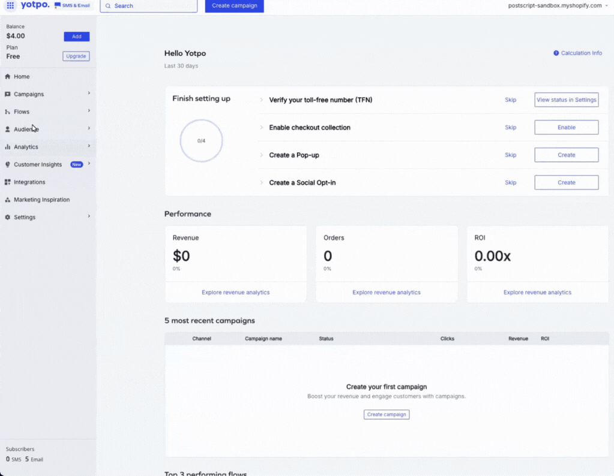Click the Home house icon in sidebar
This screenshot has height=476, width=614.
(8, 77)
